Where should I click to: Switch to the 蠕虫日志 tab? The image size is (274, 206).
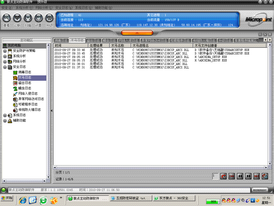pos(109,41)
